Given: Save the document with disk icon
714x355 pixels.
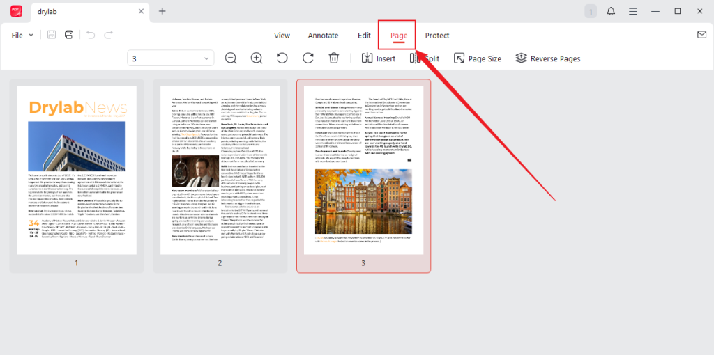Looking at the screenshot, I should click(x=52, y=35).
